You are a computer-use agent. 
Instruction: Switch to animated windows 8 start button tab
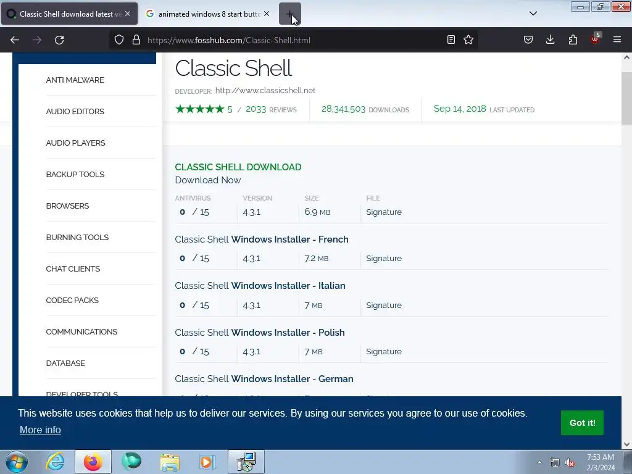[x=209, y=14]
